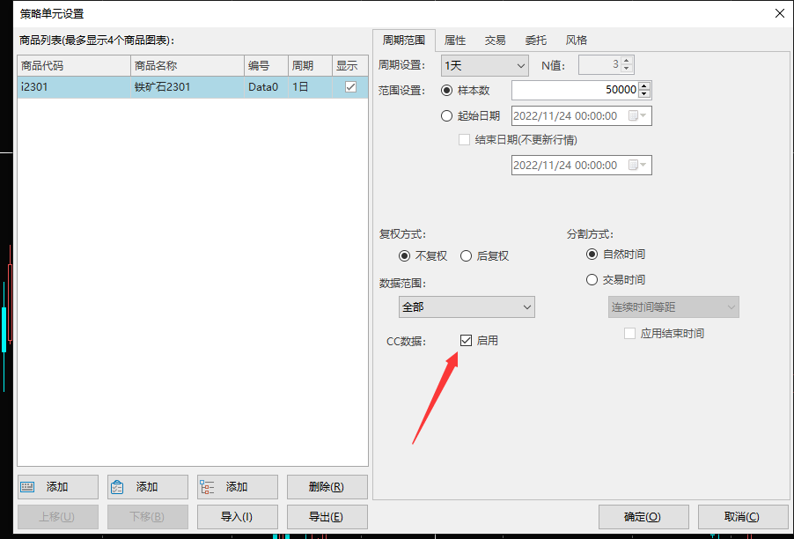
Task: Uncheck the 显示 checkbox for i2301
Action: click(x=350, y=87)
